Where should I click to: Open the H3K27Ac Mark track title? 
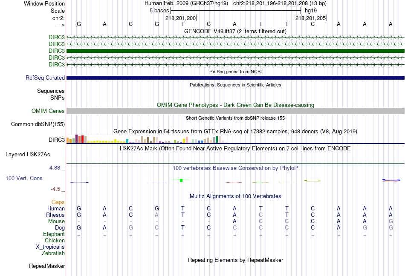235,148
